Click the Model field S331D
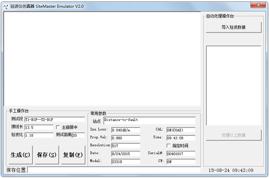The height and width of the screenshot is (178, 269). [x=126, y=162]
